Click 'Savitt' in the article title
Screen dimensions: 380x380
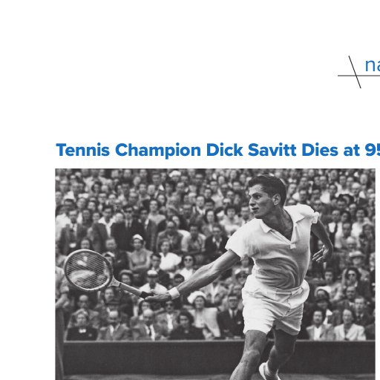[272, 150]
